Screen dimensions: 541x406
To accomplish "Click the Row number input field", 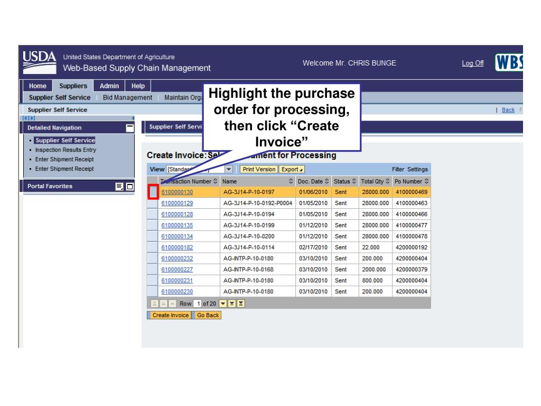I will pyautogui.click(x=197, y=303).
